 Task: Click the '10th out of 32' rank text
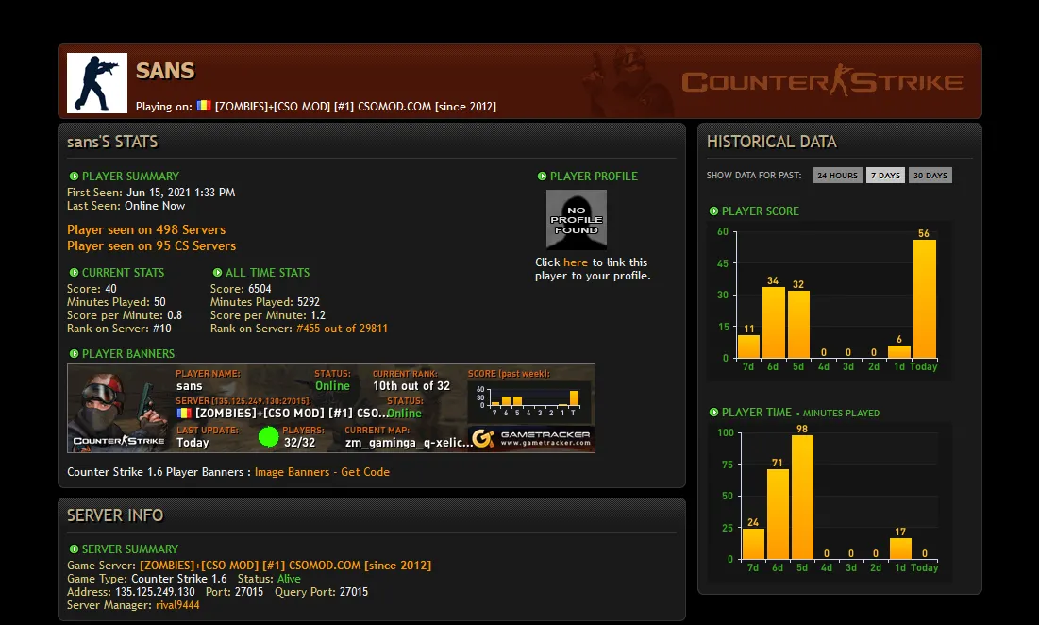[411, 386]
